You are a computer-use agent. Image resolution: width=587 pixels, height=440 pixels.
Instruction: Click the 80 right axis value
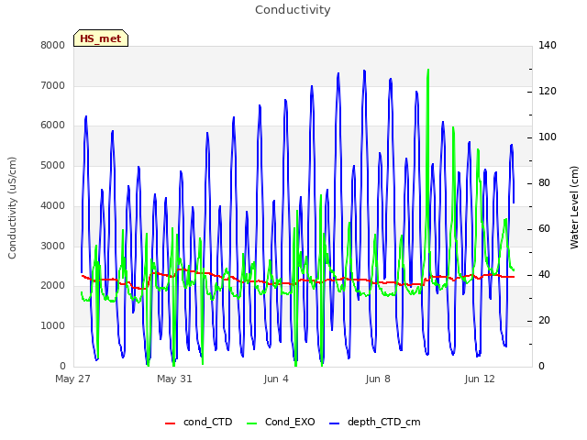[x=544, y=183]
